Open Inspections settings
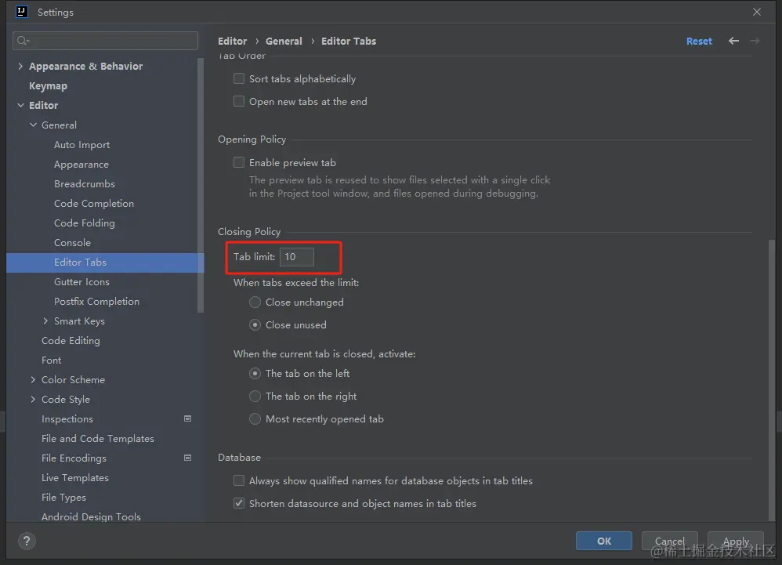The height and width of the screenshot is (565, 782). [67, 419]
